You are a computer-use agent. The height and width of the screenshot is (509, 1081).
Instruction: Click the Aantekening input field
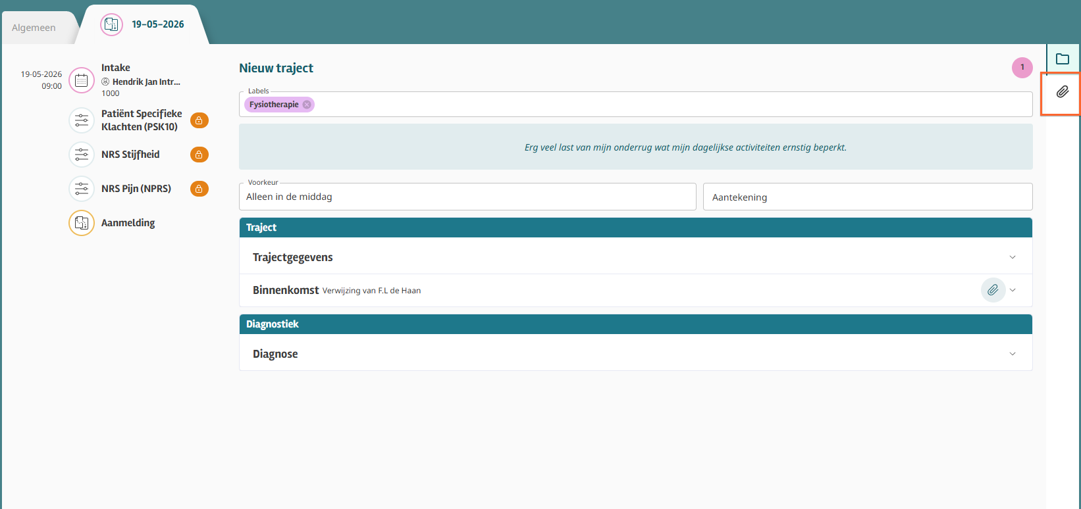pos(868,197)
